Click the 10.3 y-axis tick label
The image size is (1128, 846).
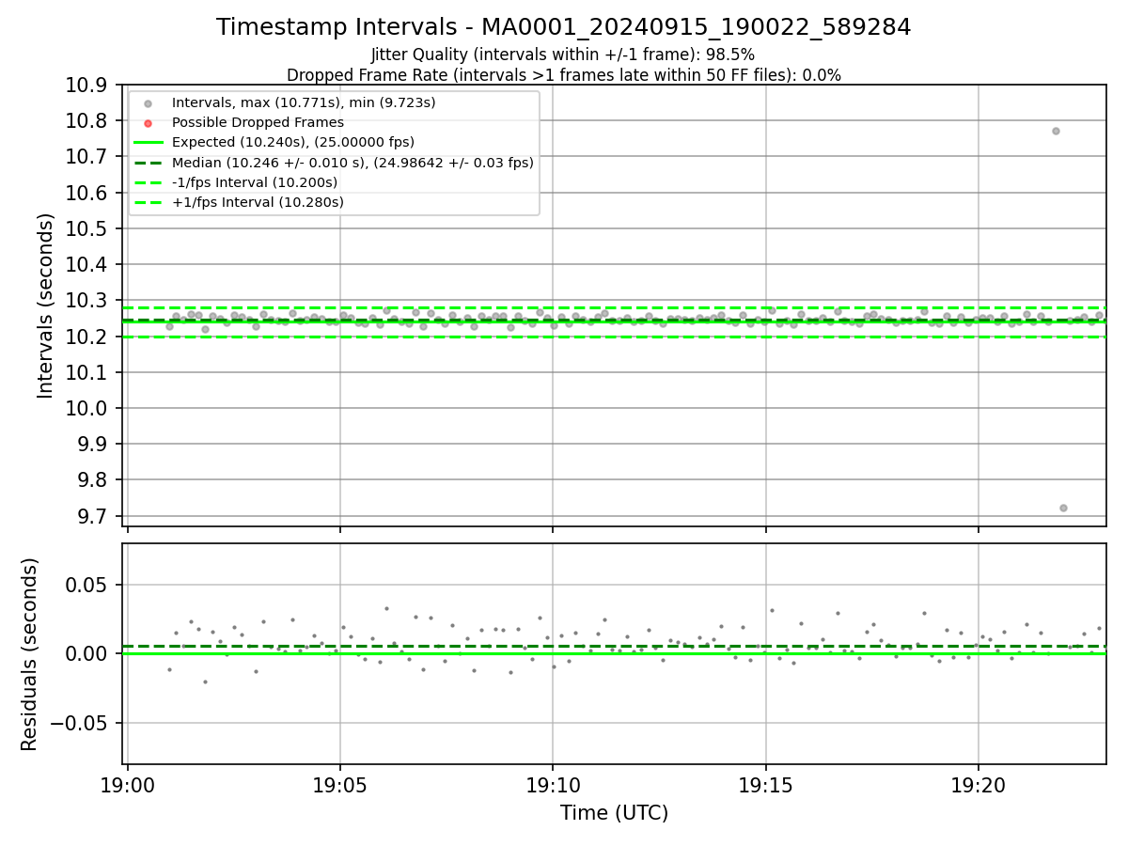point(86,301)
